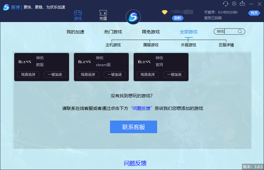Click the 刷新 refresh button
The height and width of the screenshot is (170, 264).
tap(178, 18)
